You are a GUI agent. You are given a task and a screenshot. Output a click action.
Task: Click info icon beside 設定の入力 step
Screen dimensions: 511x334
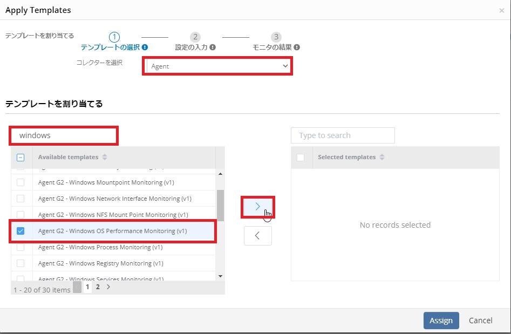(213, 47)
